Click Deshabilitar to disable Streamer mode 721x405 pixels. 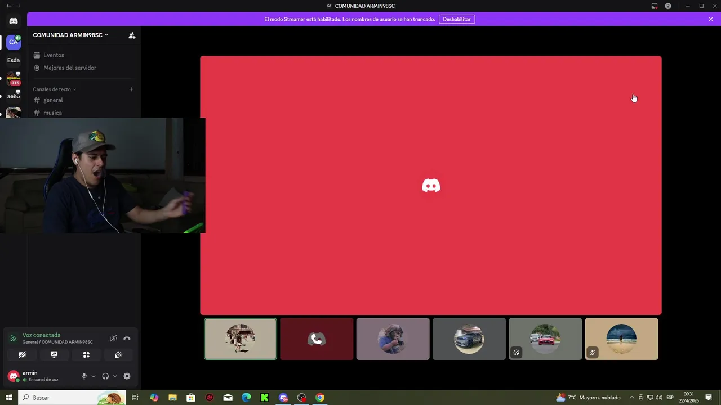(x=457, y=19)
